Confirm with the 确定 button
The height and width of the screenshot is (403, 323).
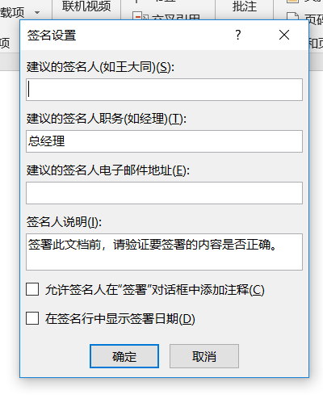[x=124, y=356]
